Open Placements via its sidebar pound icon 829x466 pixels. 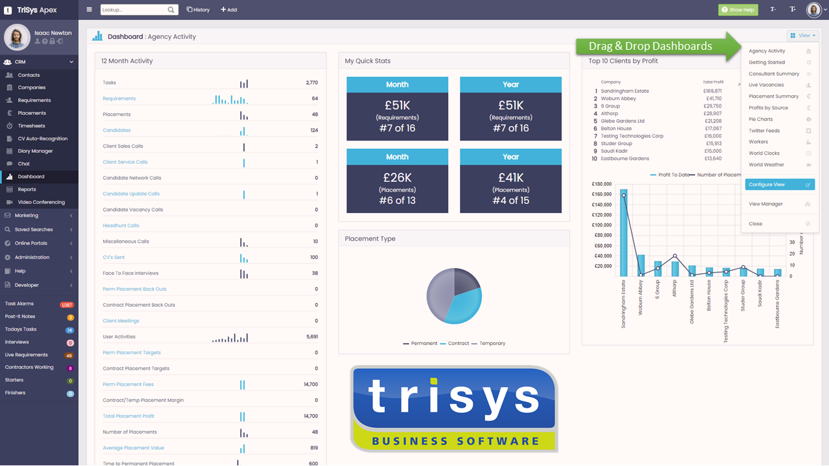[9, 113]
